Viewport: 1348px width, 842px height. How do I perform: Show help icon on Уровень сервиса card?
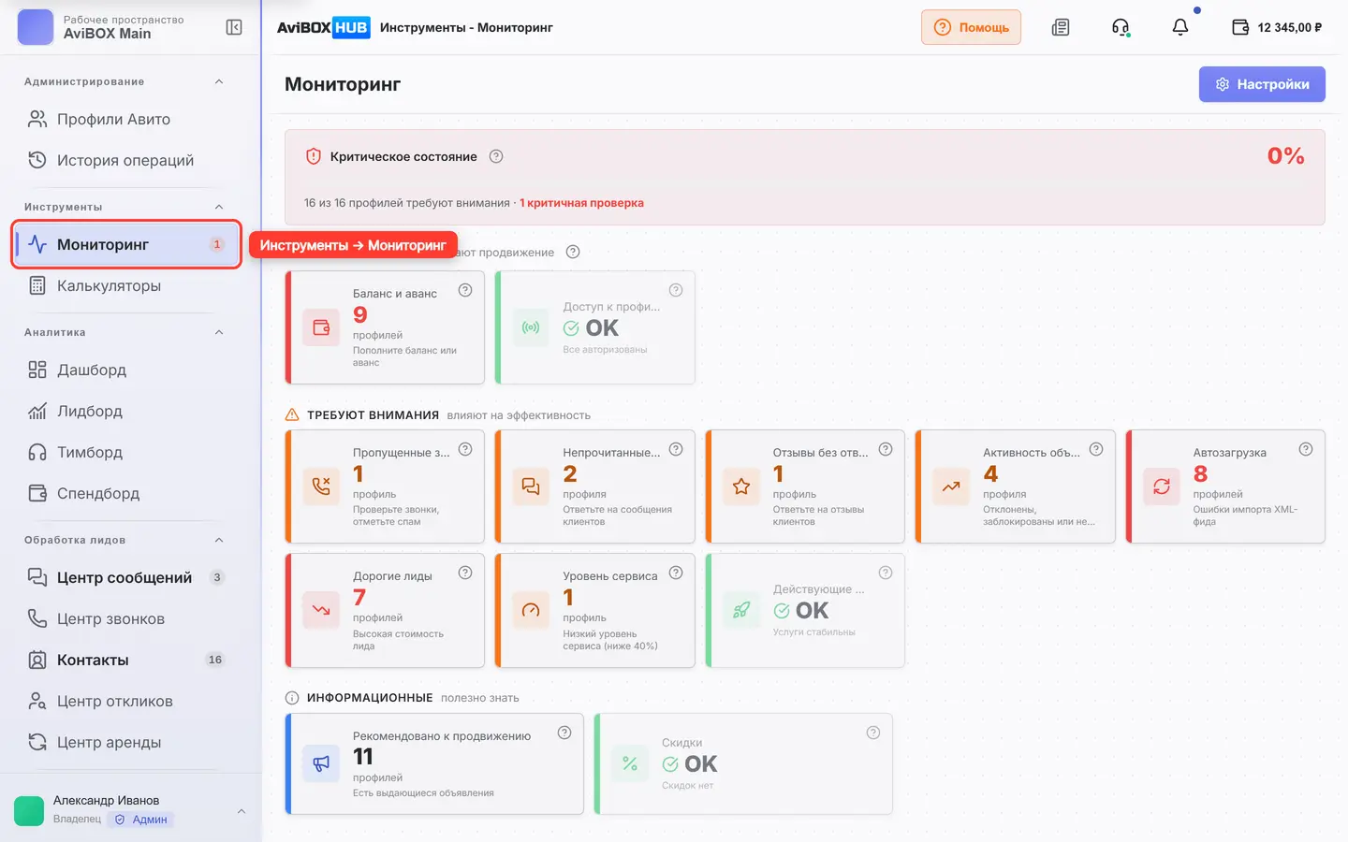tap(676, 573)
